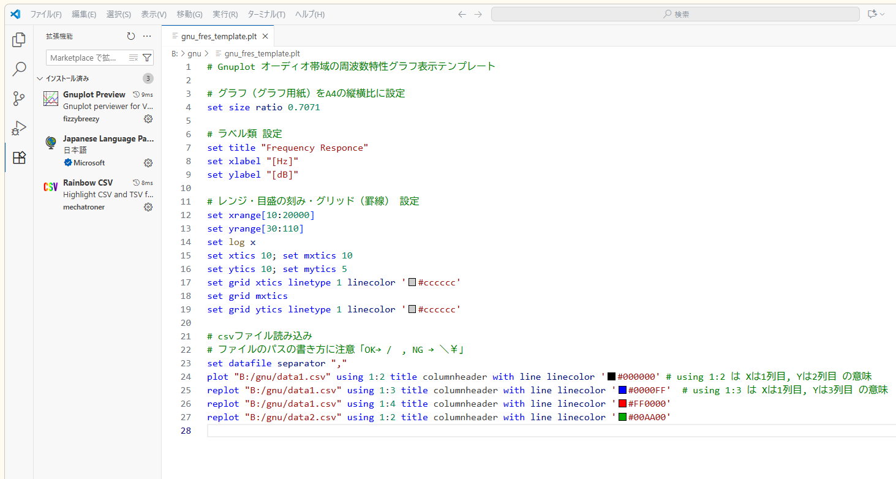Open the ファイル(F) menu
896x479 pixels.
(x=46, y=14)
